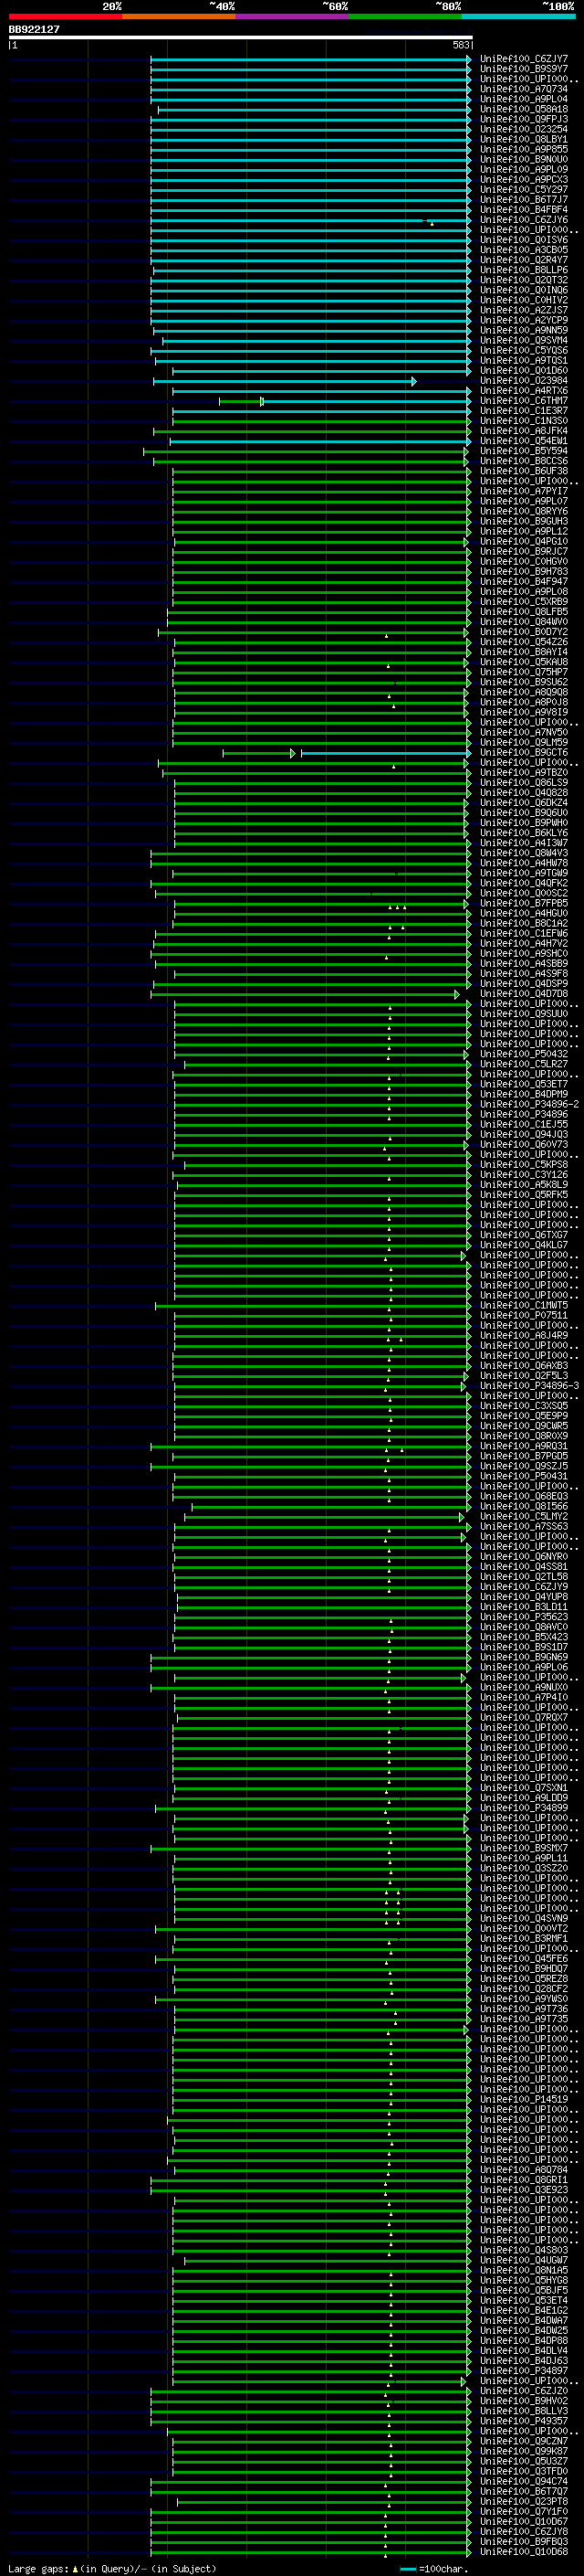Select hit label UniRef100_P35623

point(524,1617)
